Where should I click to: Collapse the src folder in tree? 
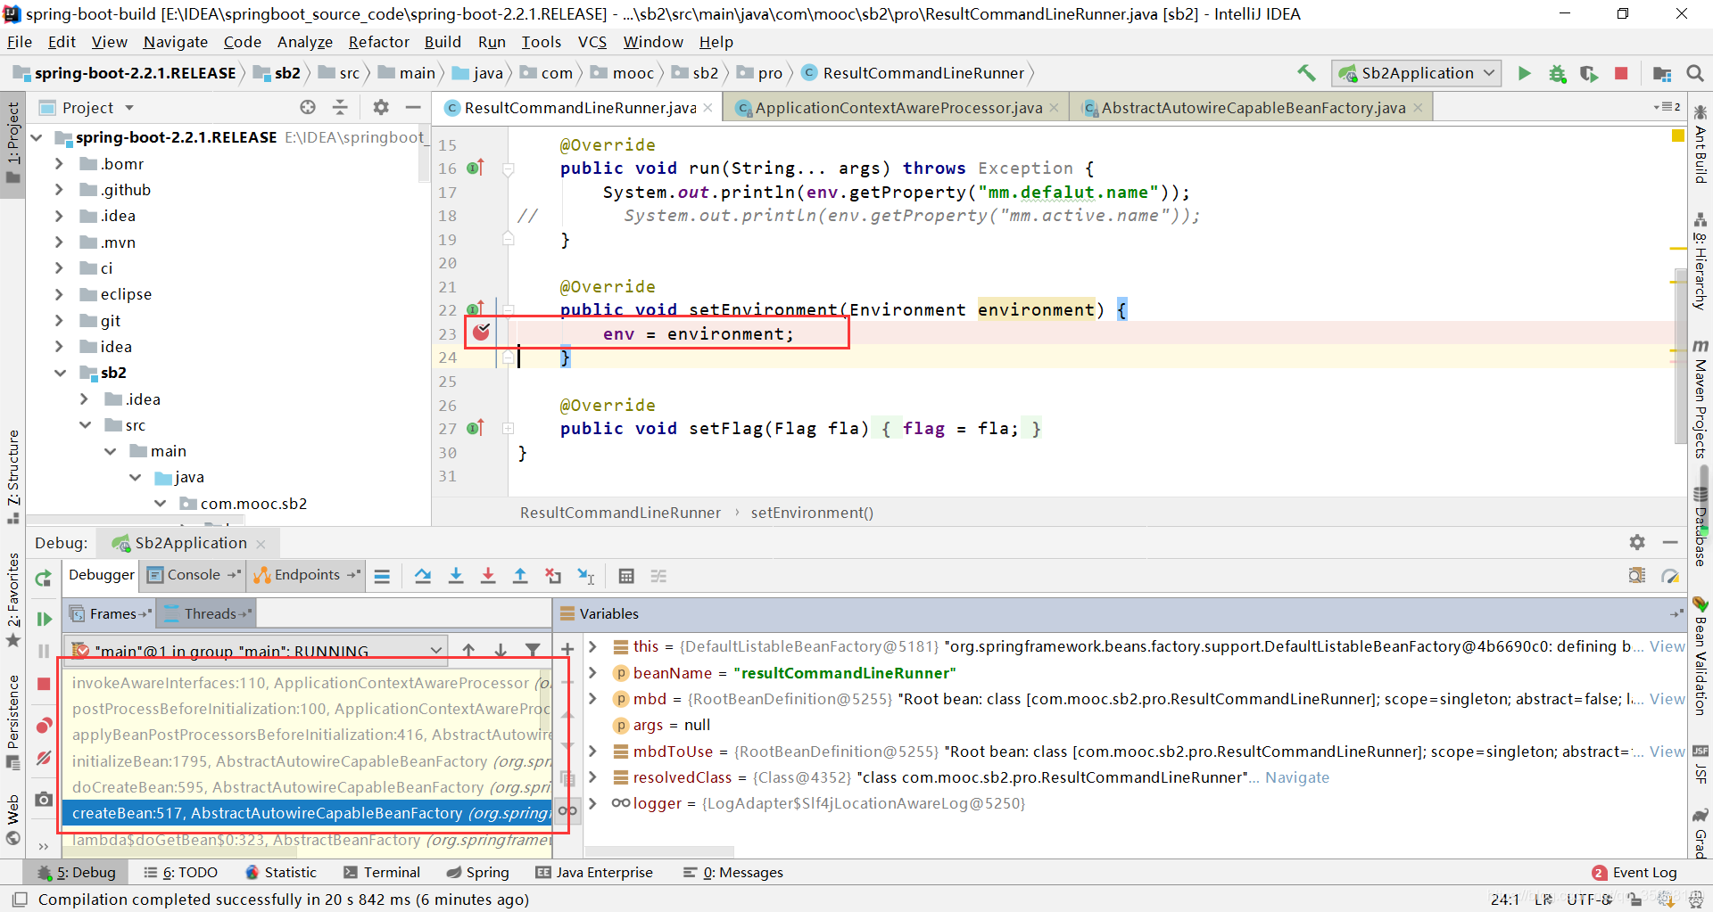point(85,425)
